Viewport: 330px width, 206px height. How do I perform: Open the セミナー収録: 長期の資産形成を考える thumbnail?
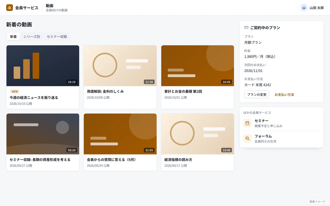click(43, 134)
